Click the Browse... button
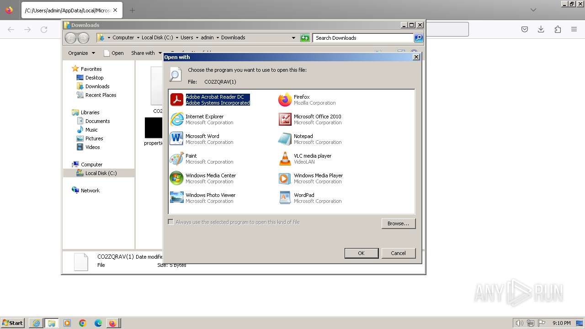Screen dimensions: 585x329 pyautogui.click(x=398, y=223)
